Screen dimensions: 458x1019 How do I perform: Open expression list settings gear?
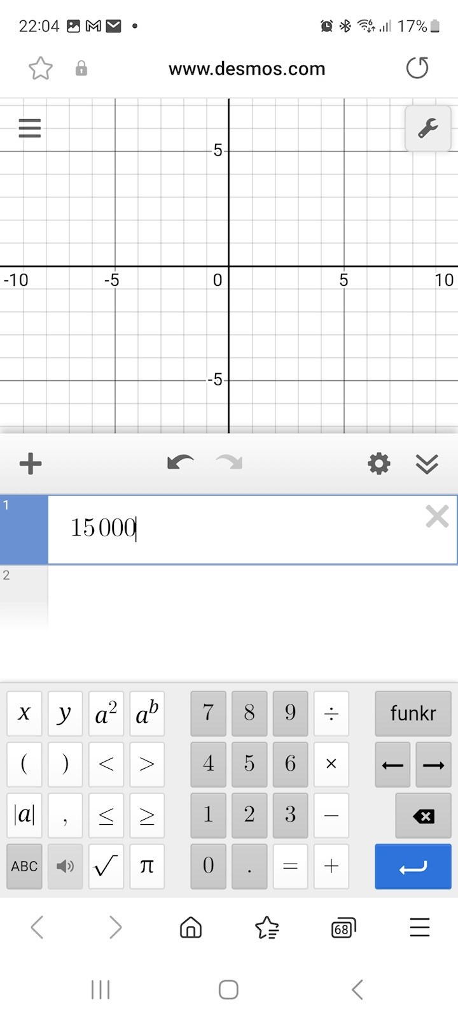coord(379,464)
